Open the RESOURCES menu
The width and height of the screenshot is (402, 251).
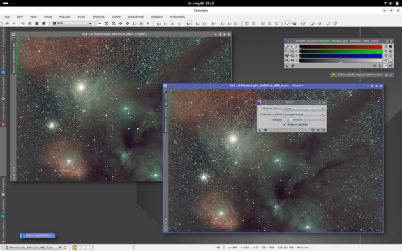[x=177, y=17]
